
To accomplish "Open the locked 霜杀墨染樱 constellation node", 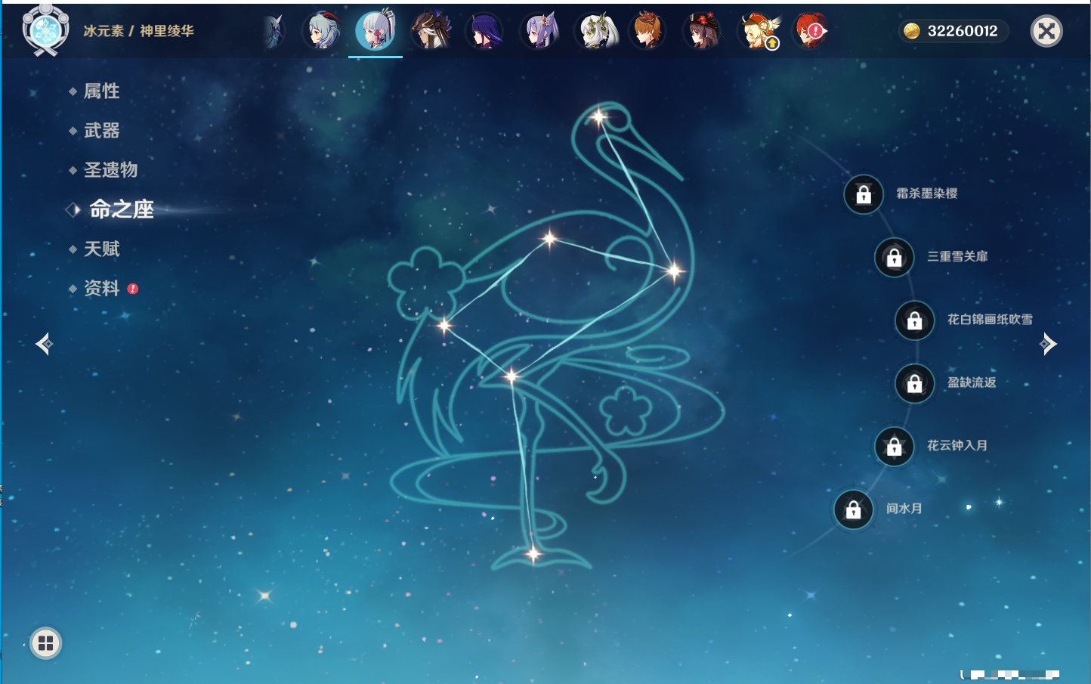I will [864, 195].
